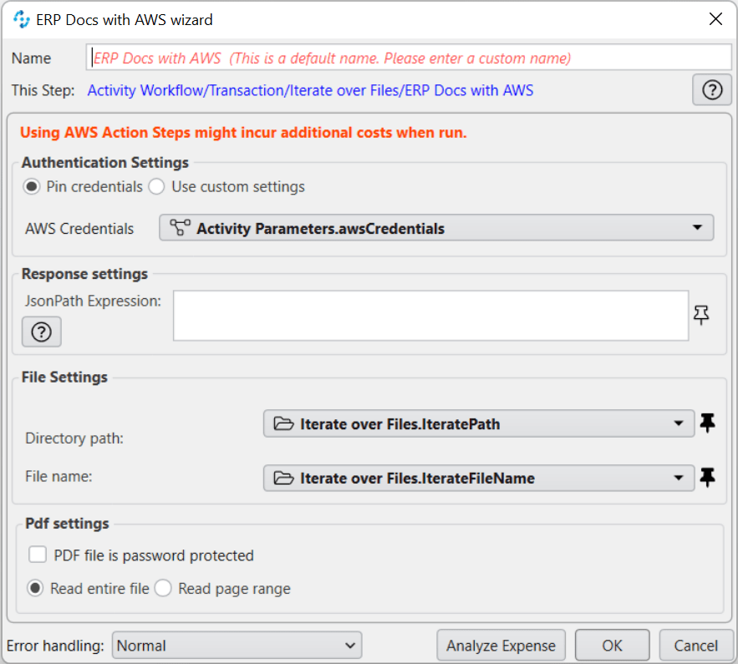The image size is (738, 664).
Task: Select Read page range option
Action: pyautogui.click(x=163, y=588)
